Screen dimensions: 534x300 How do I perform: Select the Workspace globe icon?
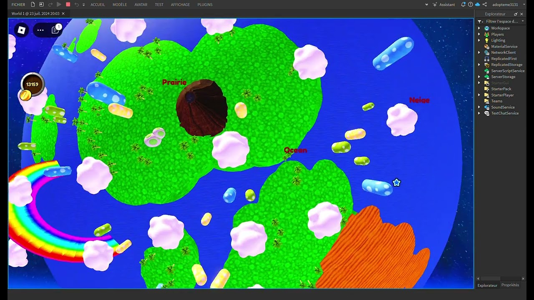pyautogui.click(x=486, y=28)
